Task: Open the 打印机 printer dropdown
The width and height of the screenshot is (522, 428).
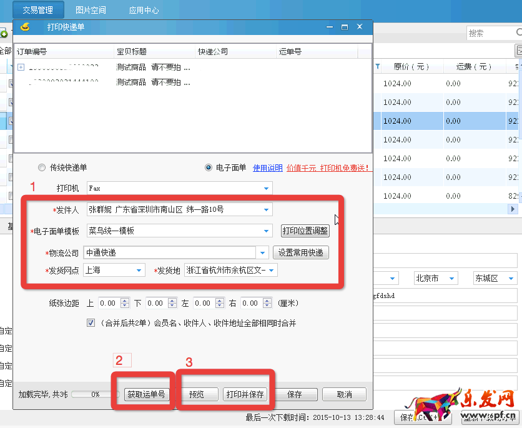Action: coord(267,187)
